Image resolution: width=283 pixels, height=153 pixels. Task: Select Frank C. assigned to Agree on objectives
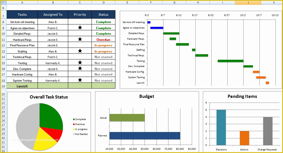click(x=53, y=28)
